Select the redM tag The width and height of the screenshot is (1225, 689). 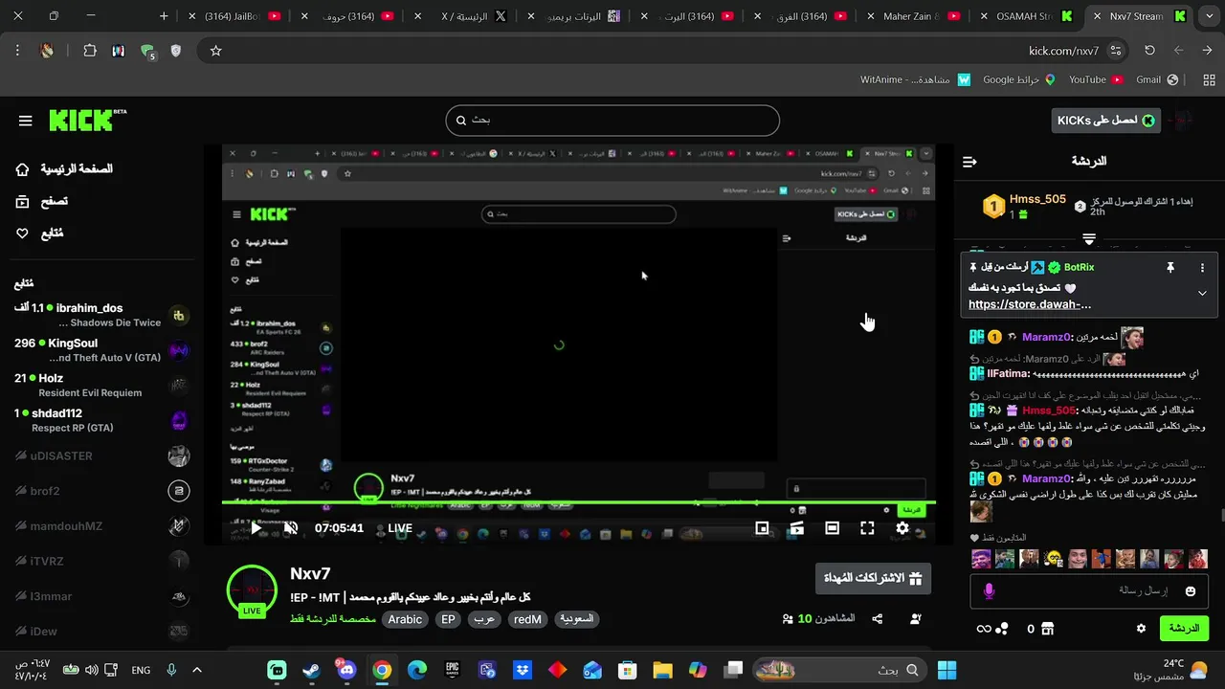pyautogui.click(x=527, y=619)
